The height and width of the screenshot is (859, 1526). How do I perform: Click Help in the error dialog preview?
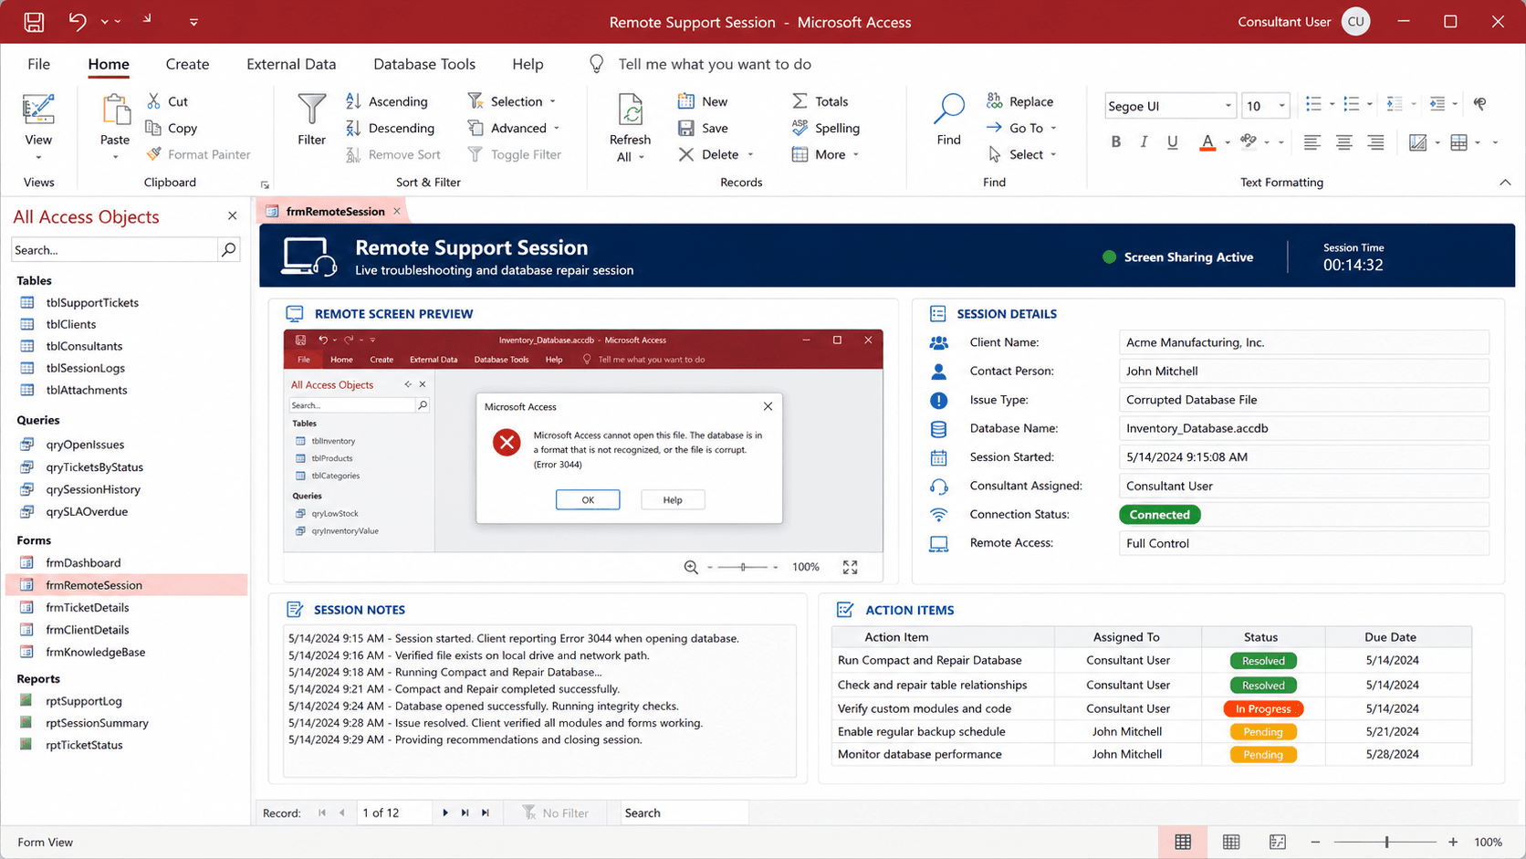coord(673,499)
